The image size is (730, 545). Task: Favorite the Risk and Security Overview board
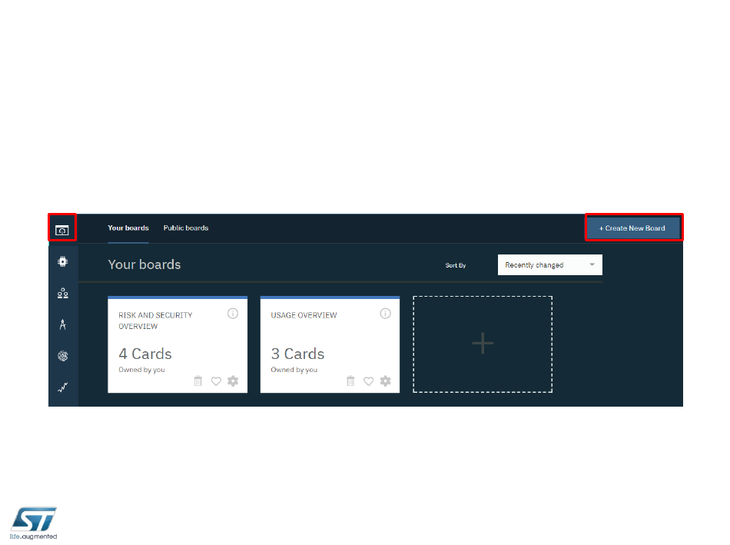pos(216,381)
